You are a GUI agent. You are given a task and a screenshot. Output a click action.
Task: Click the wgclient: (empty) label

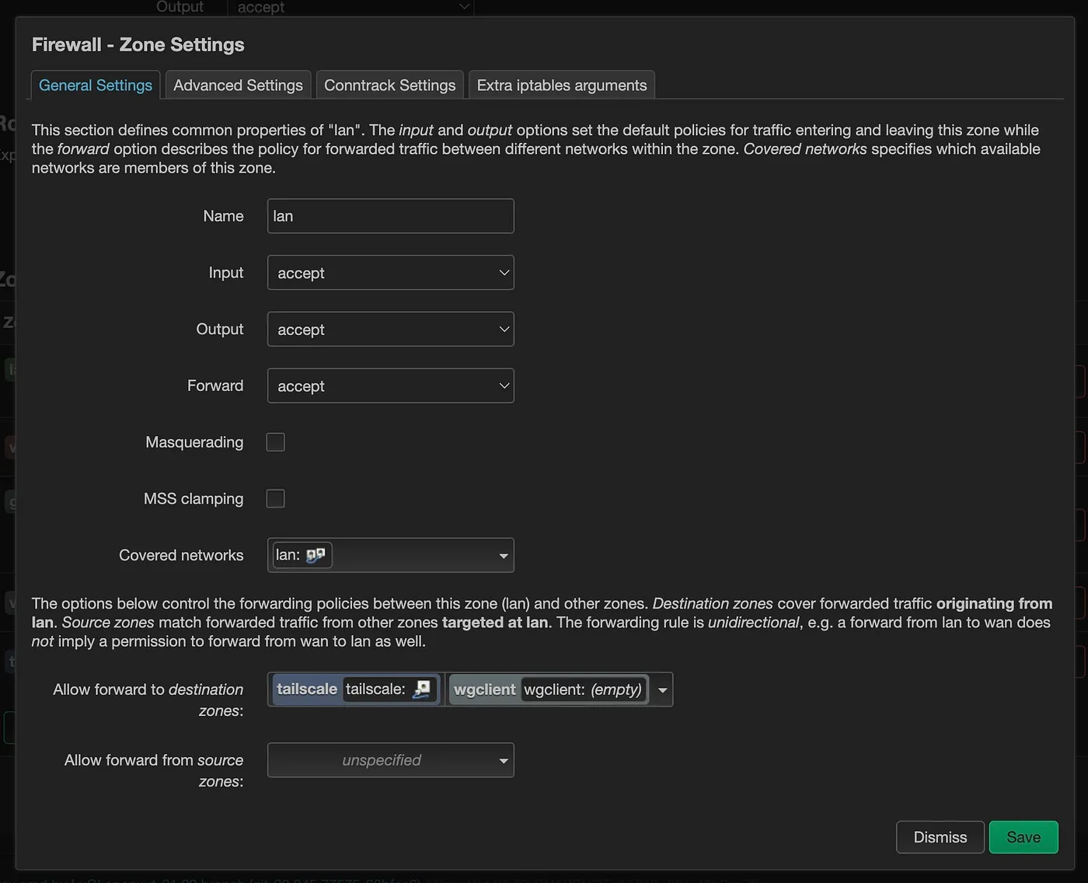click(x=583, y=689)
